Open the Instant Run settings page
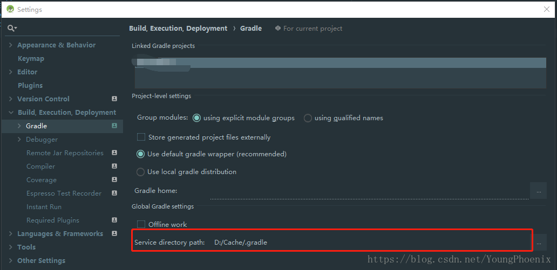 pos(44,207)
